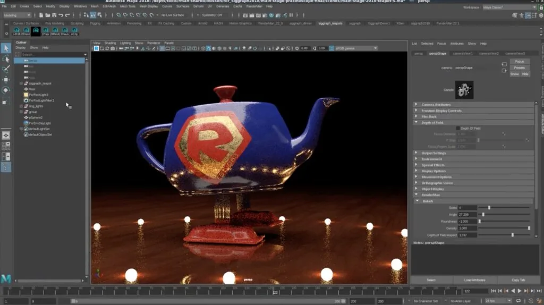Click the Undo arrow icon
The width and height of the screenshot is (544, 305).
click(61, 15)
